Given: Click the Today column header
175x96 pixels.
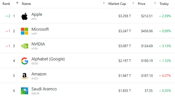Looking at the screenshot, I should point(164,4).
